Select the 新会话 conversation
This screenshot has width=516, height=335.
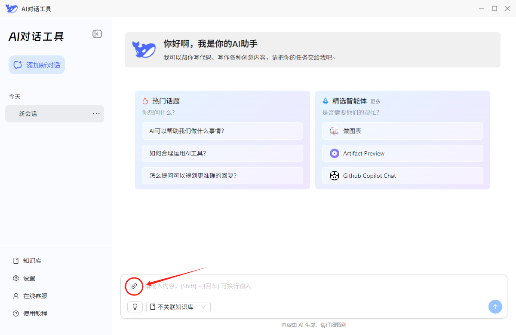pyautogui.click(x=55, y=114)
